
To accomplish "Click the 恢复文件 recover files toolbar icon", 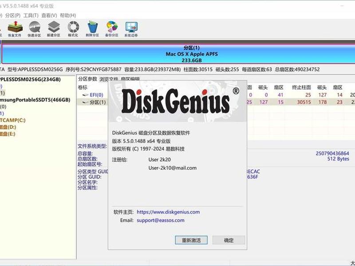I will click(15, 29).
